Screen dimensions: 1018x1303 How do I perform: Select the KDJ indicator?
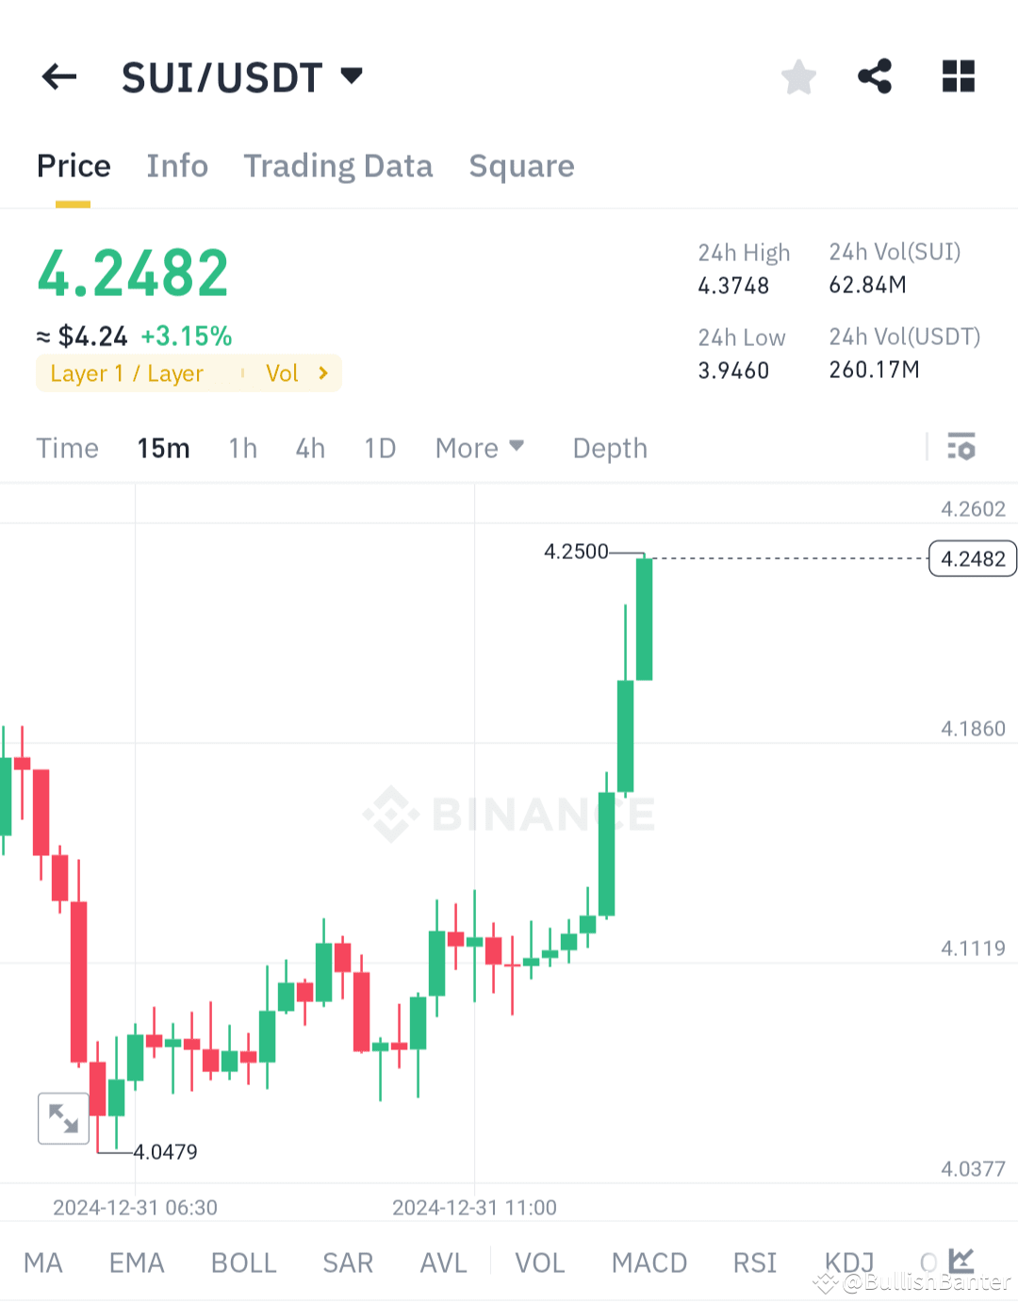coord(847,1262)
